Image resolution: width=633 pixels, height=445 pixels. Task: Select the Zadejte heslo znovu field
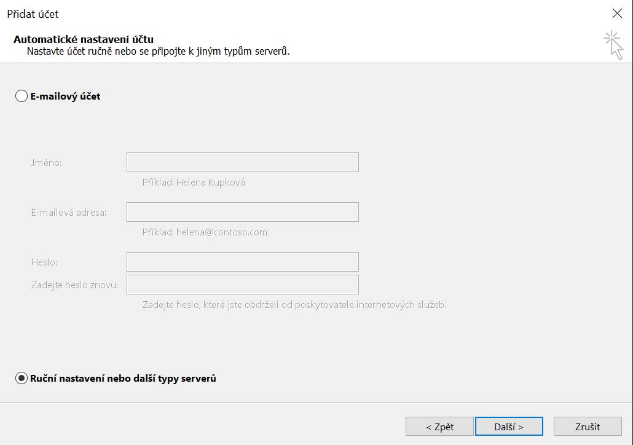242,285
